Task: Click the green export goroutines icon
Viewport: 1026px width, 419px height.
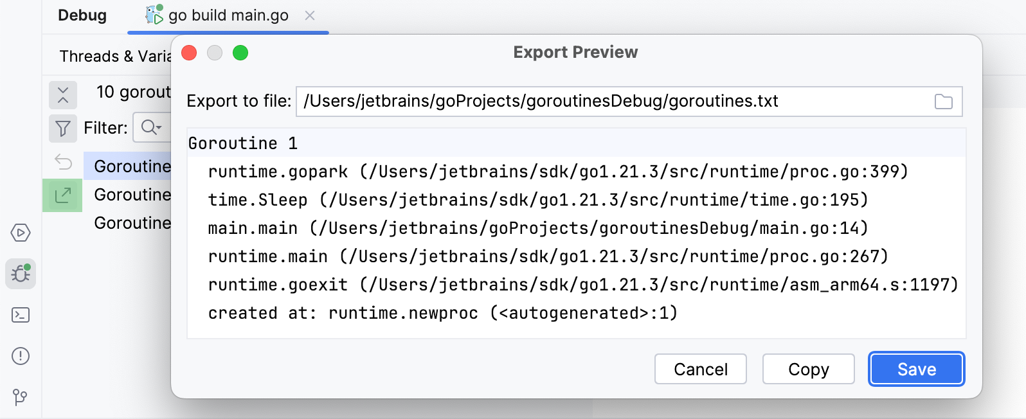Action: (63, 195)
